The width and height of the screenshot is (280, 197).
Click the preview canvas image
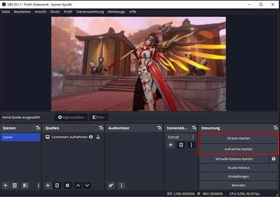(x=139, y=64)
